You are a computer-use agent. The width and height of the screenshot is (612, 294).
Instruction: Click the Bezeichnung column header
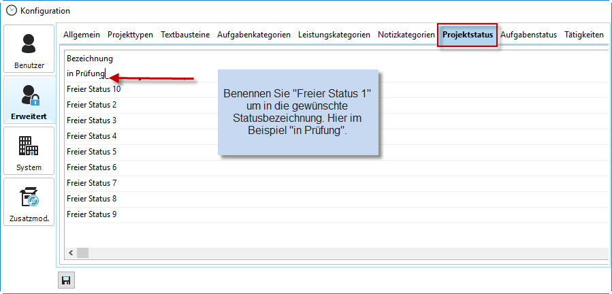(90, 59)
